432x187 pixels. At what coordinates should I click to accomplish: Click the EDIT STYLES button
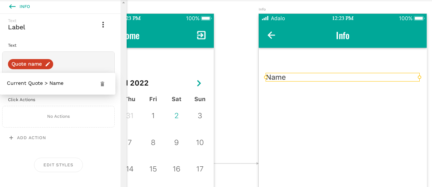pos(58,165)
